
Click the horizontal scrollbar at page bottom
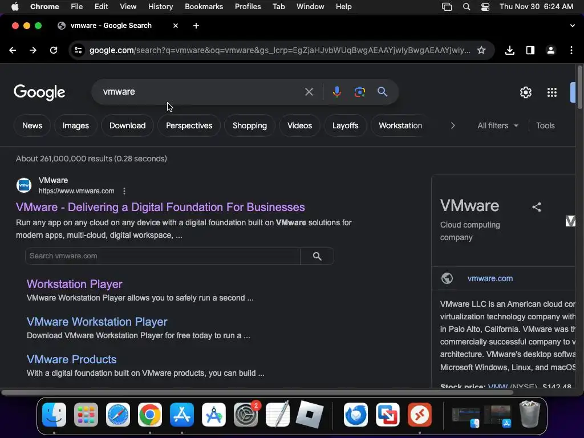coord(257,392)
